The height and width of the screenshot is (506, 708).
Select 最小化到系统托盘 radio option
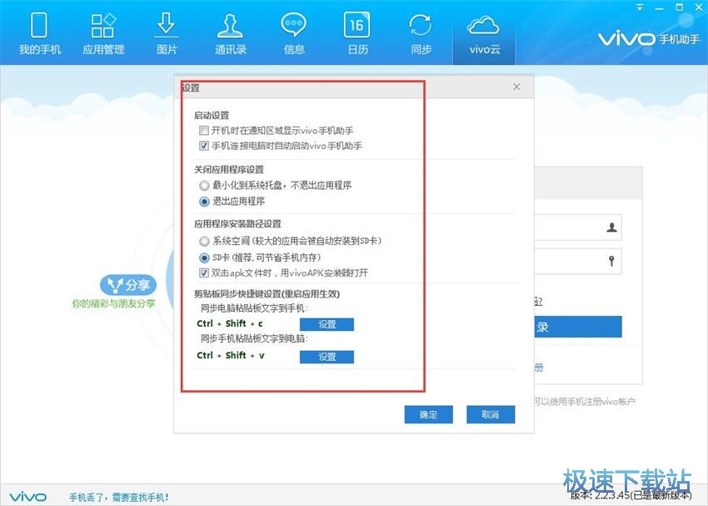204,185
